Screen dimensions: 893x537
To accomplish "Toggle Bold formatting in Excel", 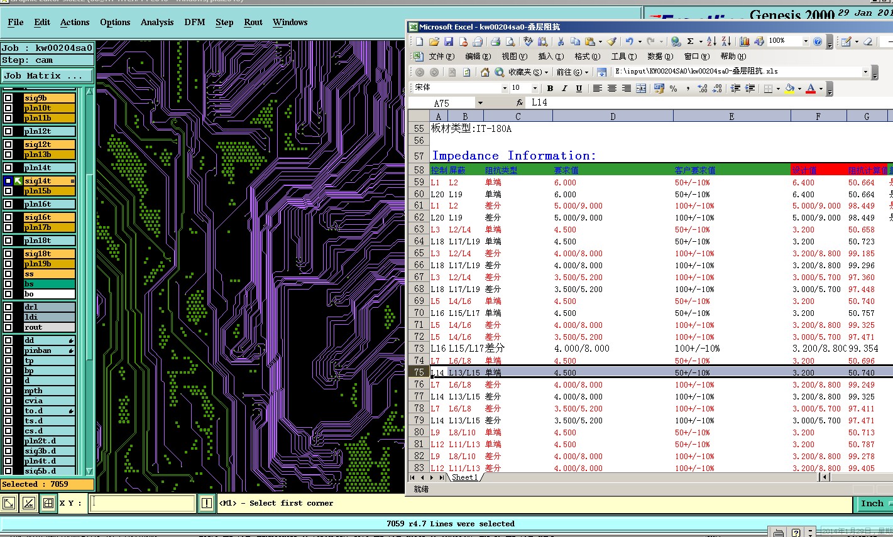I will pos(550,89).
